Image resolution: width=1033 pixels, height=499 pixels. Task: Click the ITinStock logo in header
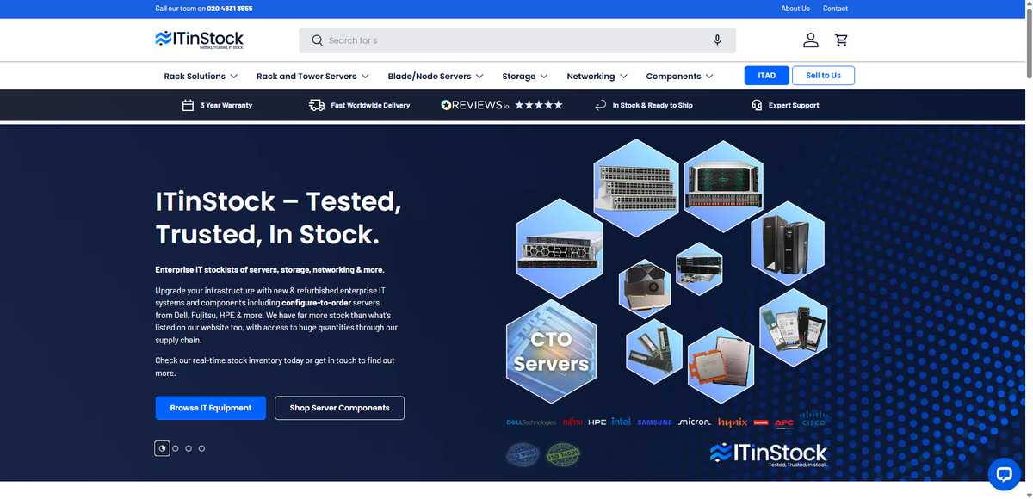coord(199,40)
